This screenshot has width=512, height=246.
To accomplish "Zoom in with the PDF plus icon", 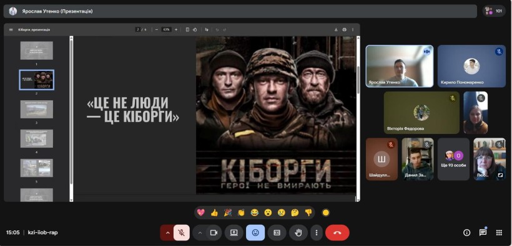I will click(x=176, y=30).
